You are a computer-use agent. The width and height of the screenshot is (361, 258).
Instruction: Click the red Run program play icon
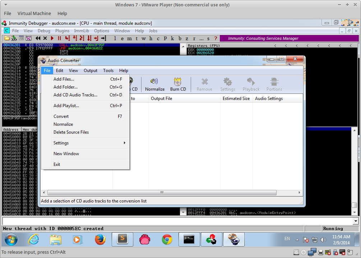[x=52, y=38]
